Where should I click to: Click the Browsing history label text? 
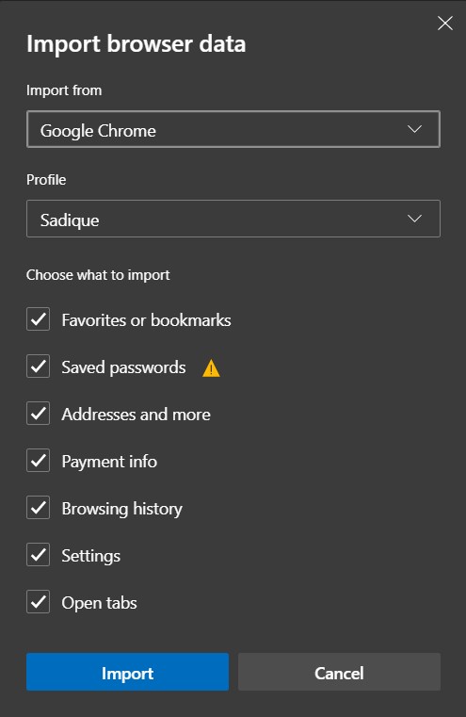pos(122,509)
